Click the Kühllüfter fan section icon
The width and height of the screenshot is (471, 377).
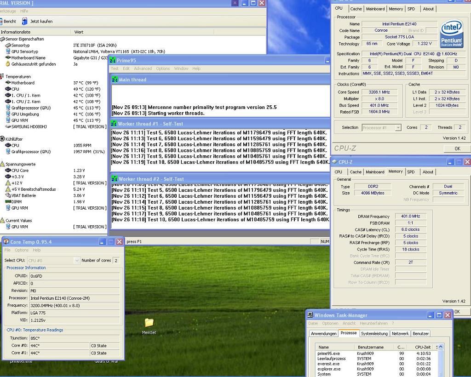point(2,139)
